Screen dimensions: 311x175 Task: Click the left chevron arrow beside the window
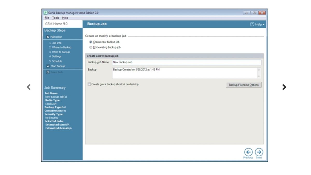coord(29,87)
